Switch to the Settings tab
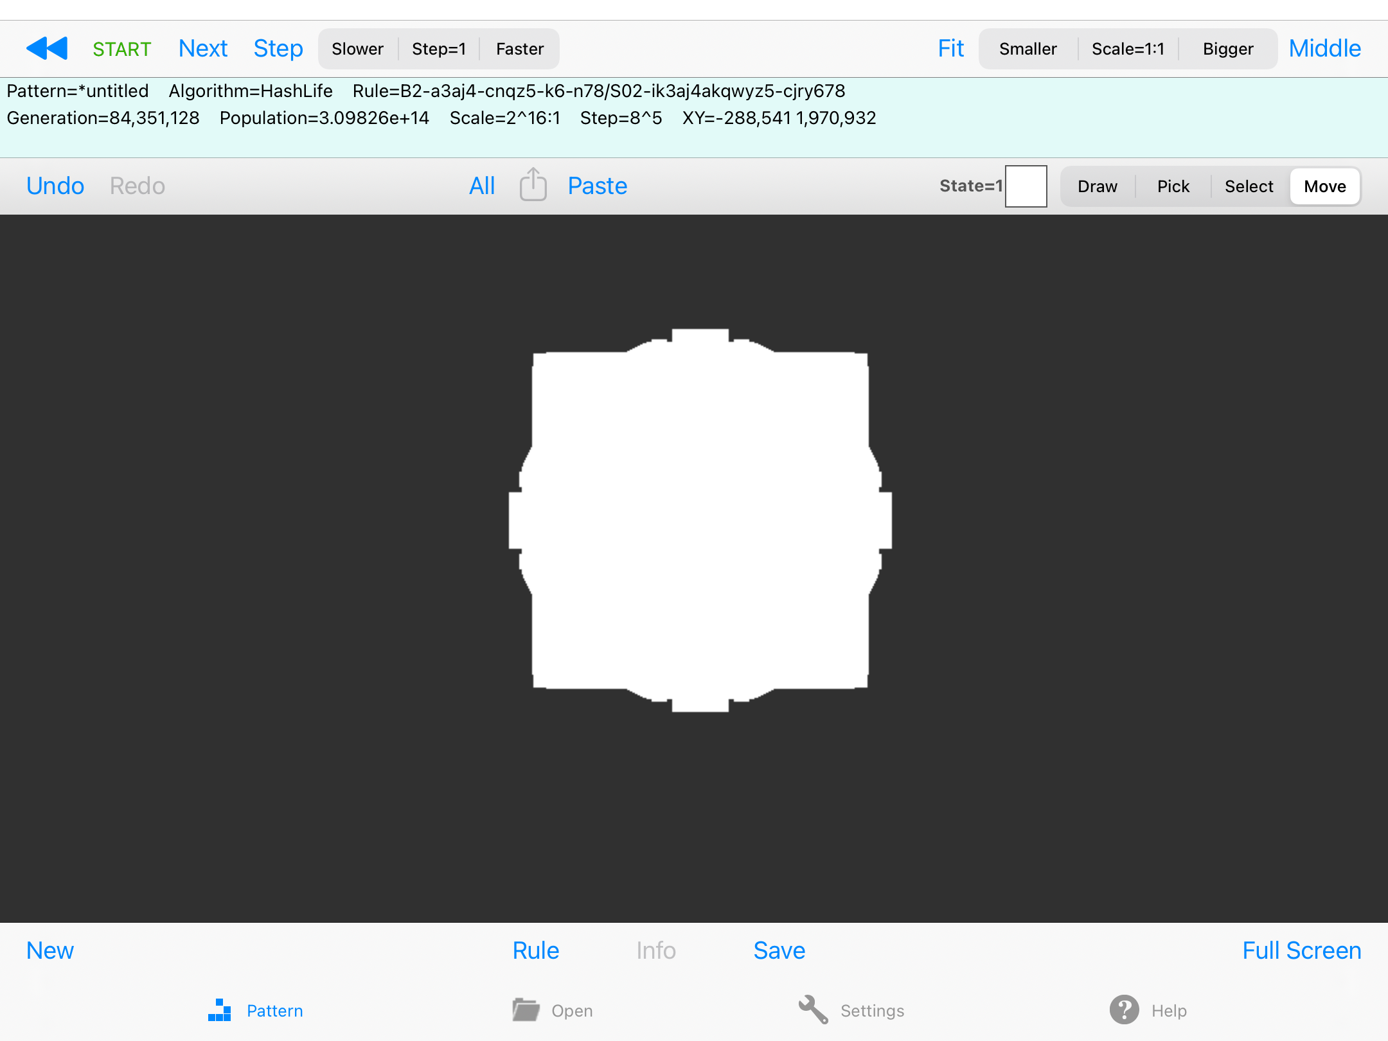 (x=851, y=1010)
